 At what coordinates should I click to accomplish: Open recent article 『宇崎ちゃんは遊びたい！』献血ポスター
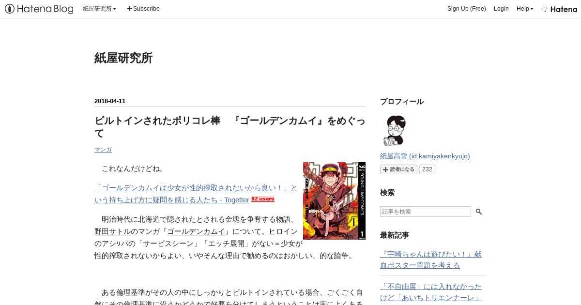[431, 259]
